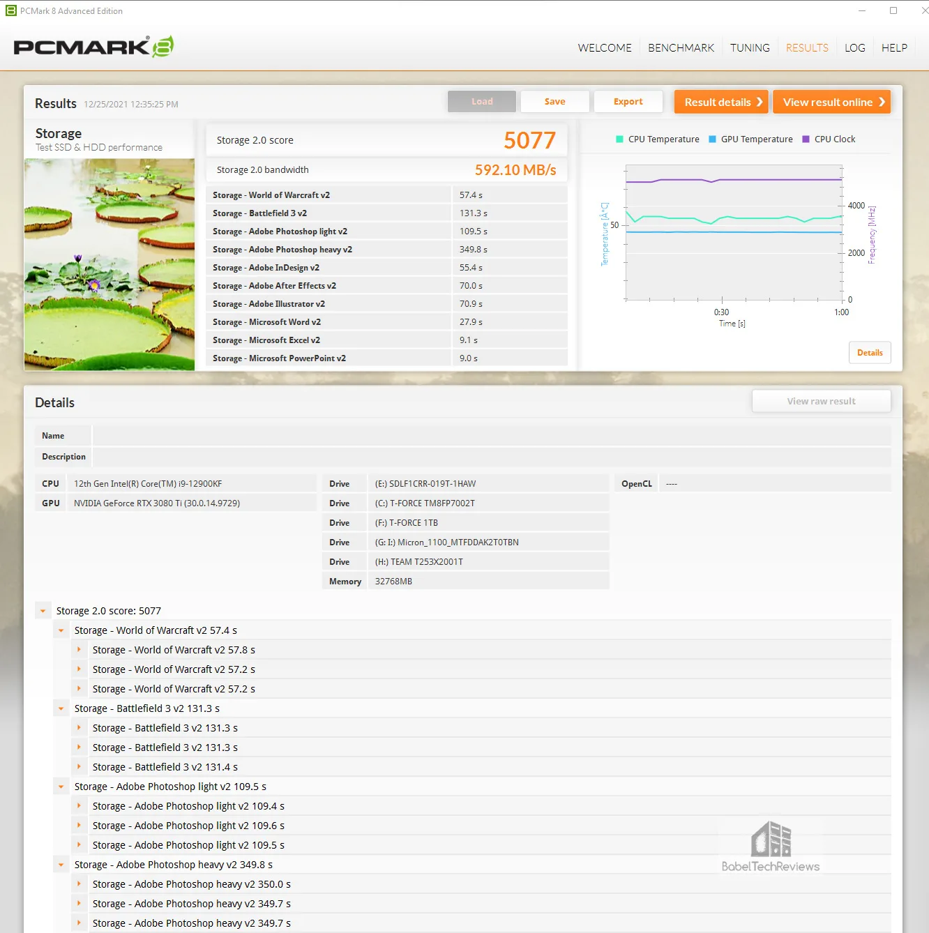
Task: Open Result details
Action: 721,102
